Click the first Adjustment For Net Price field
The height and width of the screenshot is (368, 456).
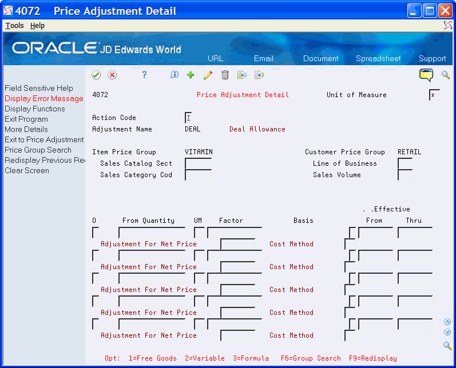pos(238,244)
